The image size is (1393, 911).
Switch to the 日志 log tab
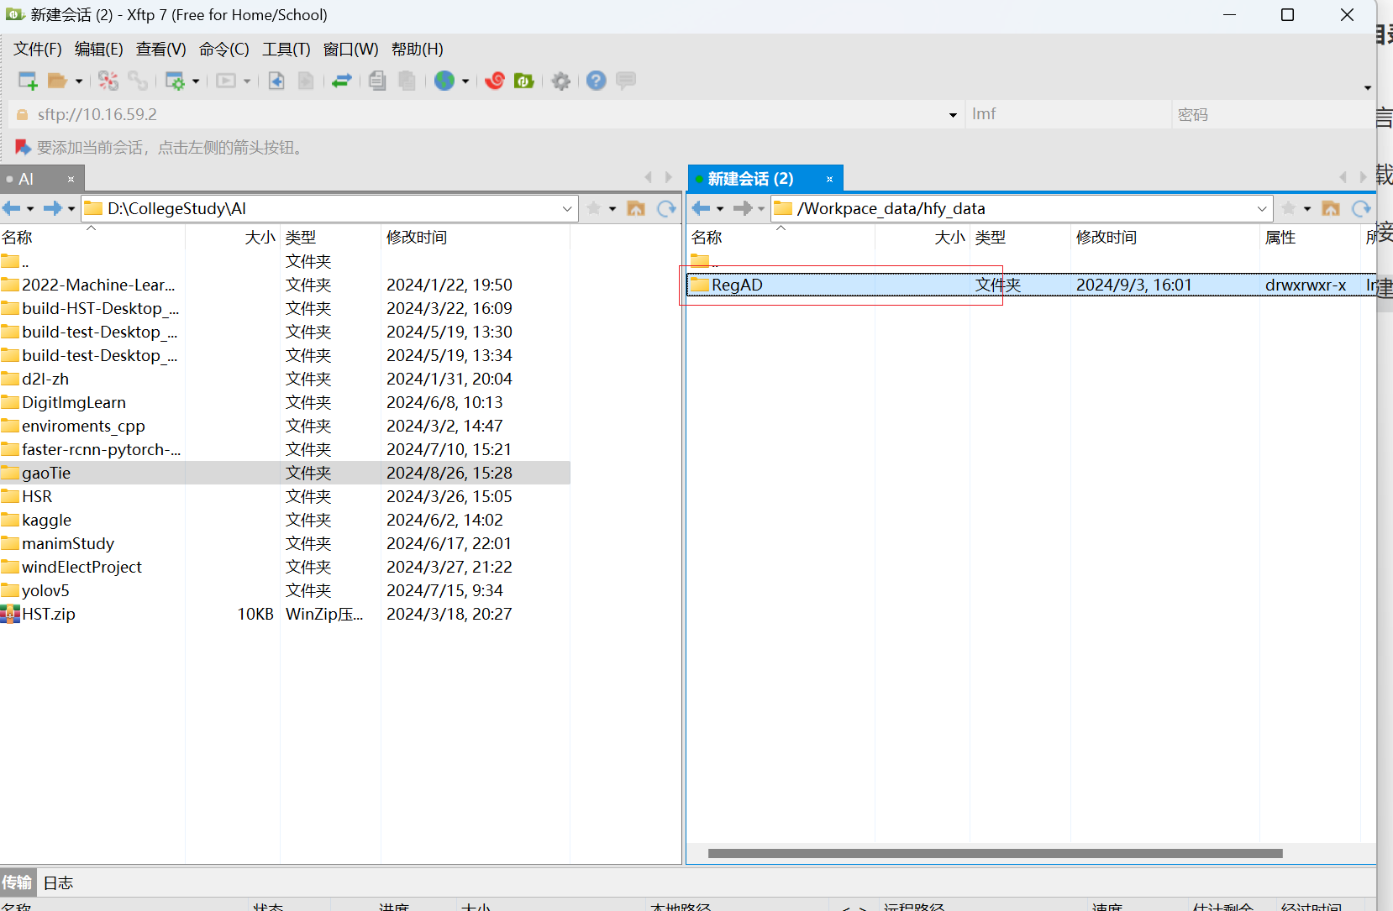[x=58, y=882]
